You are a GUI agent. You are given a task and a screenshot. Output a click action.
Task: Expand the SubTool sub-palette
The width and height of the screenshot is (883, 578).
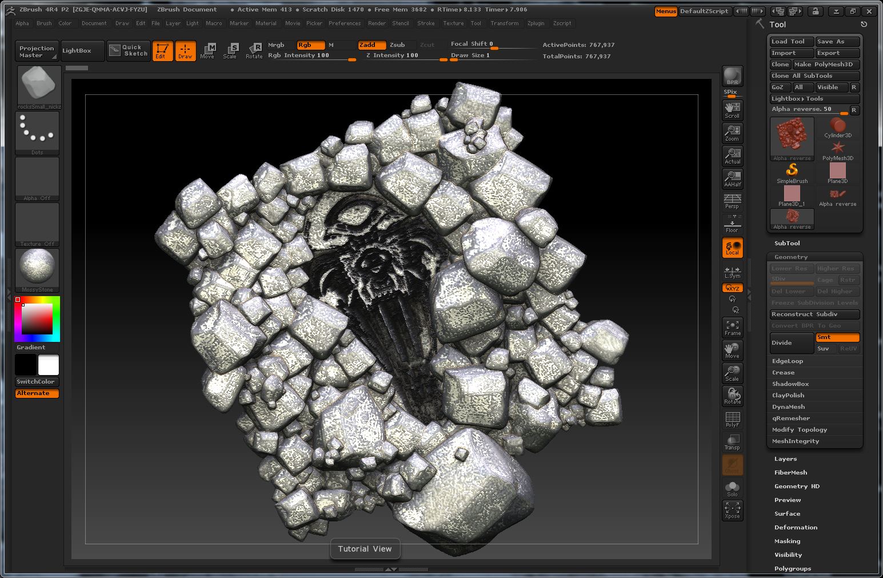coord(787,243)
